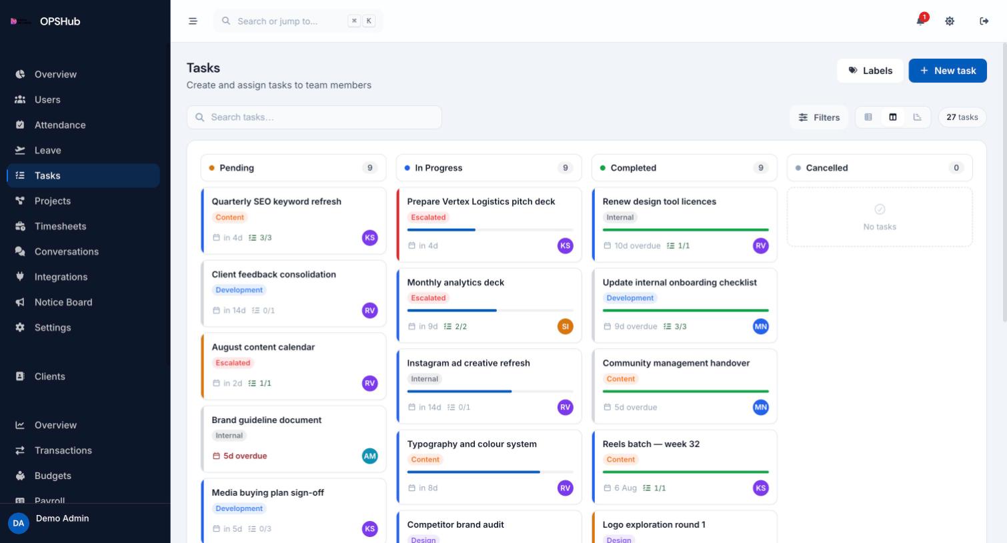The height and width of the screenshot is (543, 1007).
Task: Switch to the list view toggle
Action: (x=868, y=117)
